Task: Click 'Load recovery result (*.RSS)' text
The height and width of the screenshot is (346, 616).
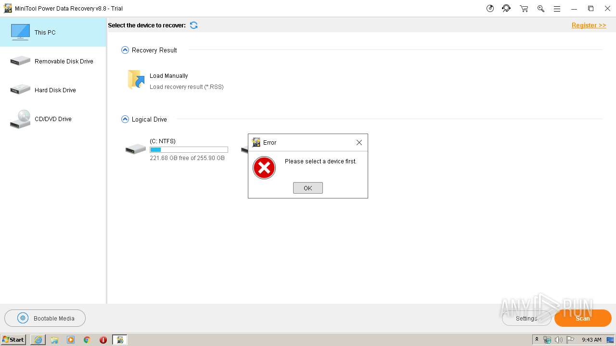Action: click(x=186, y=87)
